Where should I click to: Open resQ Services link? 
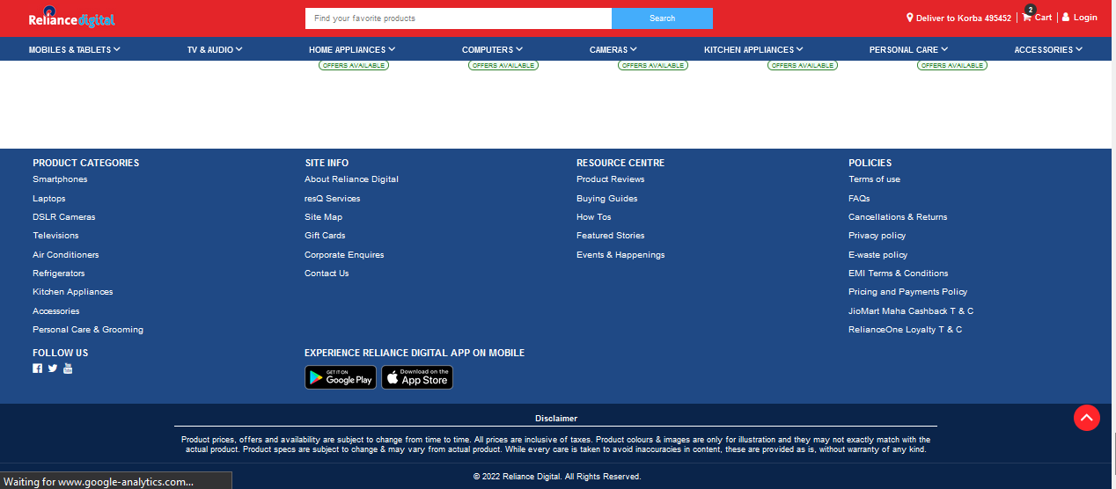click(333, 199)
